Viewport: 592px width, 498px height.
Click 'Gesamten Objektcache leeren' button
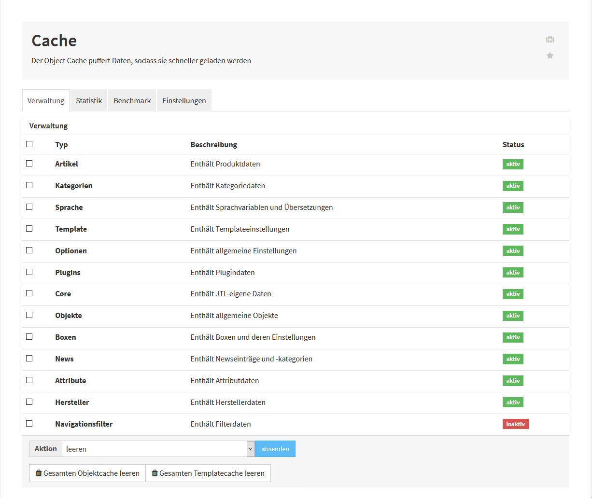tap(87, 473)
